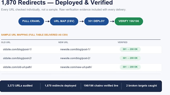Select cell oldsite.com/old-url-path/

coord(17,67)
